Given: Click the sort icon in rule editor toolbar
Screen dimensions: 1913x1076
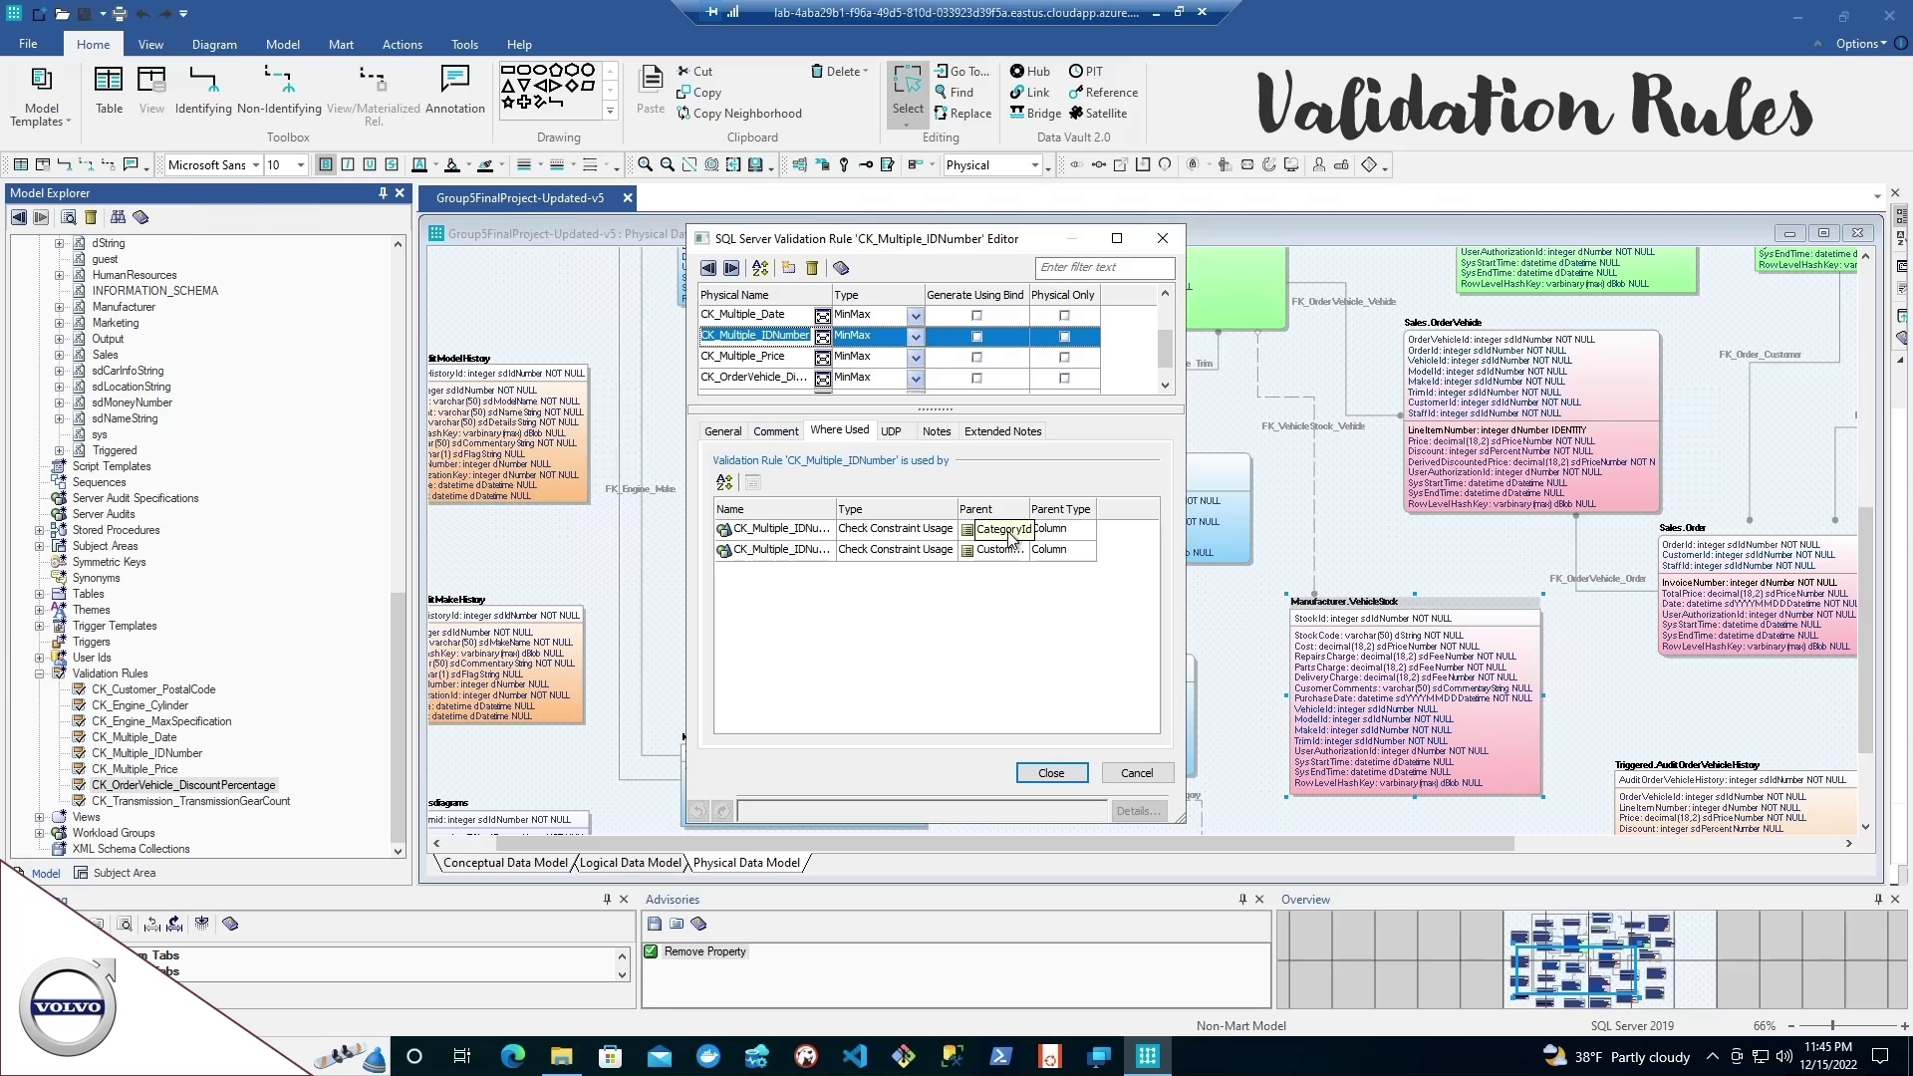Looking at the screenshot, I should click(x=760, y=268).
